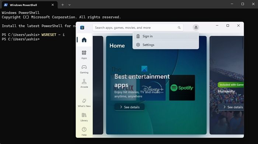Click the Microsoft Store logo icon
258x144 pixels.
[x=82, y=28]
